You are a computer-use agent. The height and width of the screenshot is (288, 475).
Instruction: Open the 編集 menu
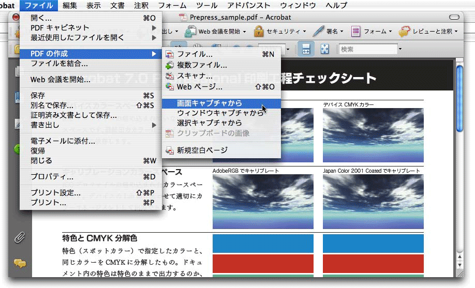[x=70, y=5]
